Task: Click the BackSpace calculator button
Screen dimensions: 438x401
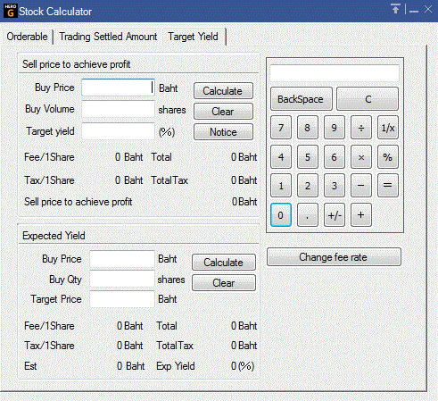Action: click(x=302, y=99)
